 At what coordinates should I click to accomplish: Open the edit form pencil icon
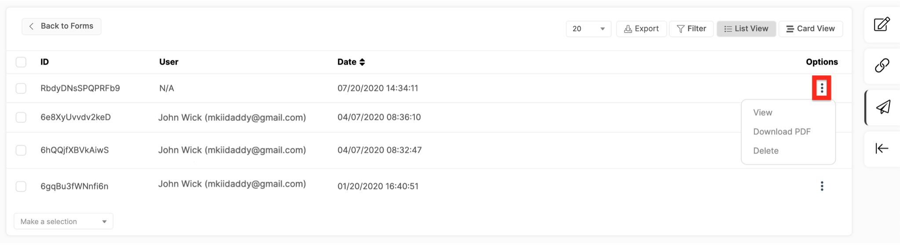point(882,24)
